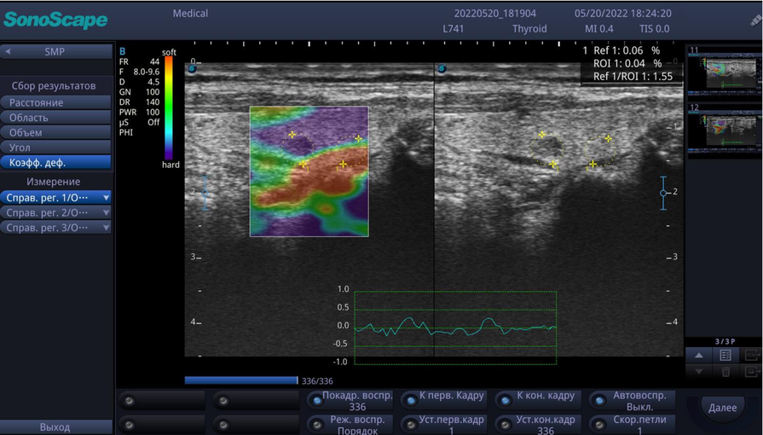The image size is (763, 435).
Task: Click the depth focus marker on right scale
Action: 663,193
